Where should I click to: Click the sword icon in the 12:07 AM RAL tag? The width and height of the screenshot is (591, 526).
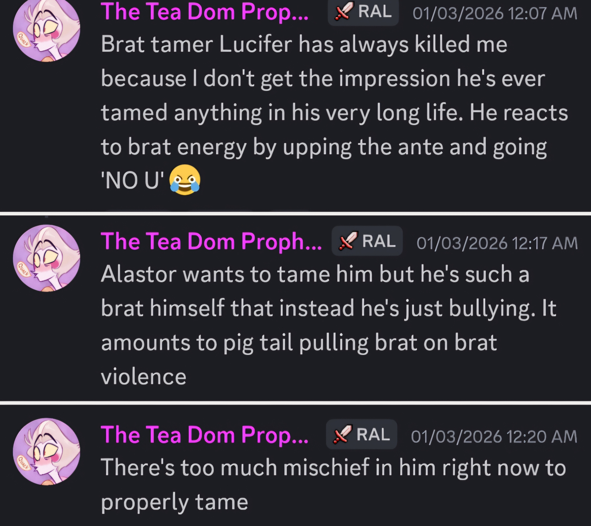(344, 12)
